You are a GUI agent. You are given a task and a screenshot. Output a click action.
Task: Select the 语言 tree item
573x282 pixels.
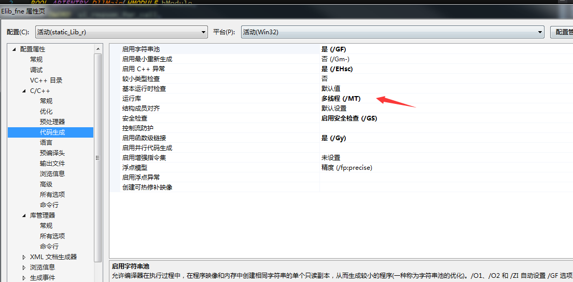click(46, 143)
